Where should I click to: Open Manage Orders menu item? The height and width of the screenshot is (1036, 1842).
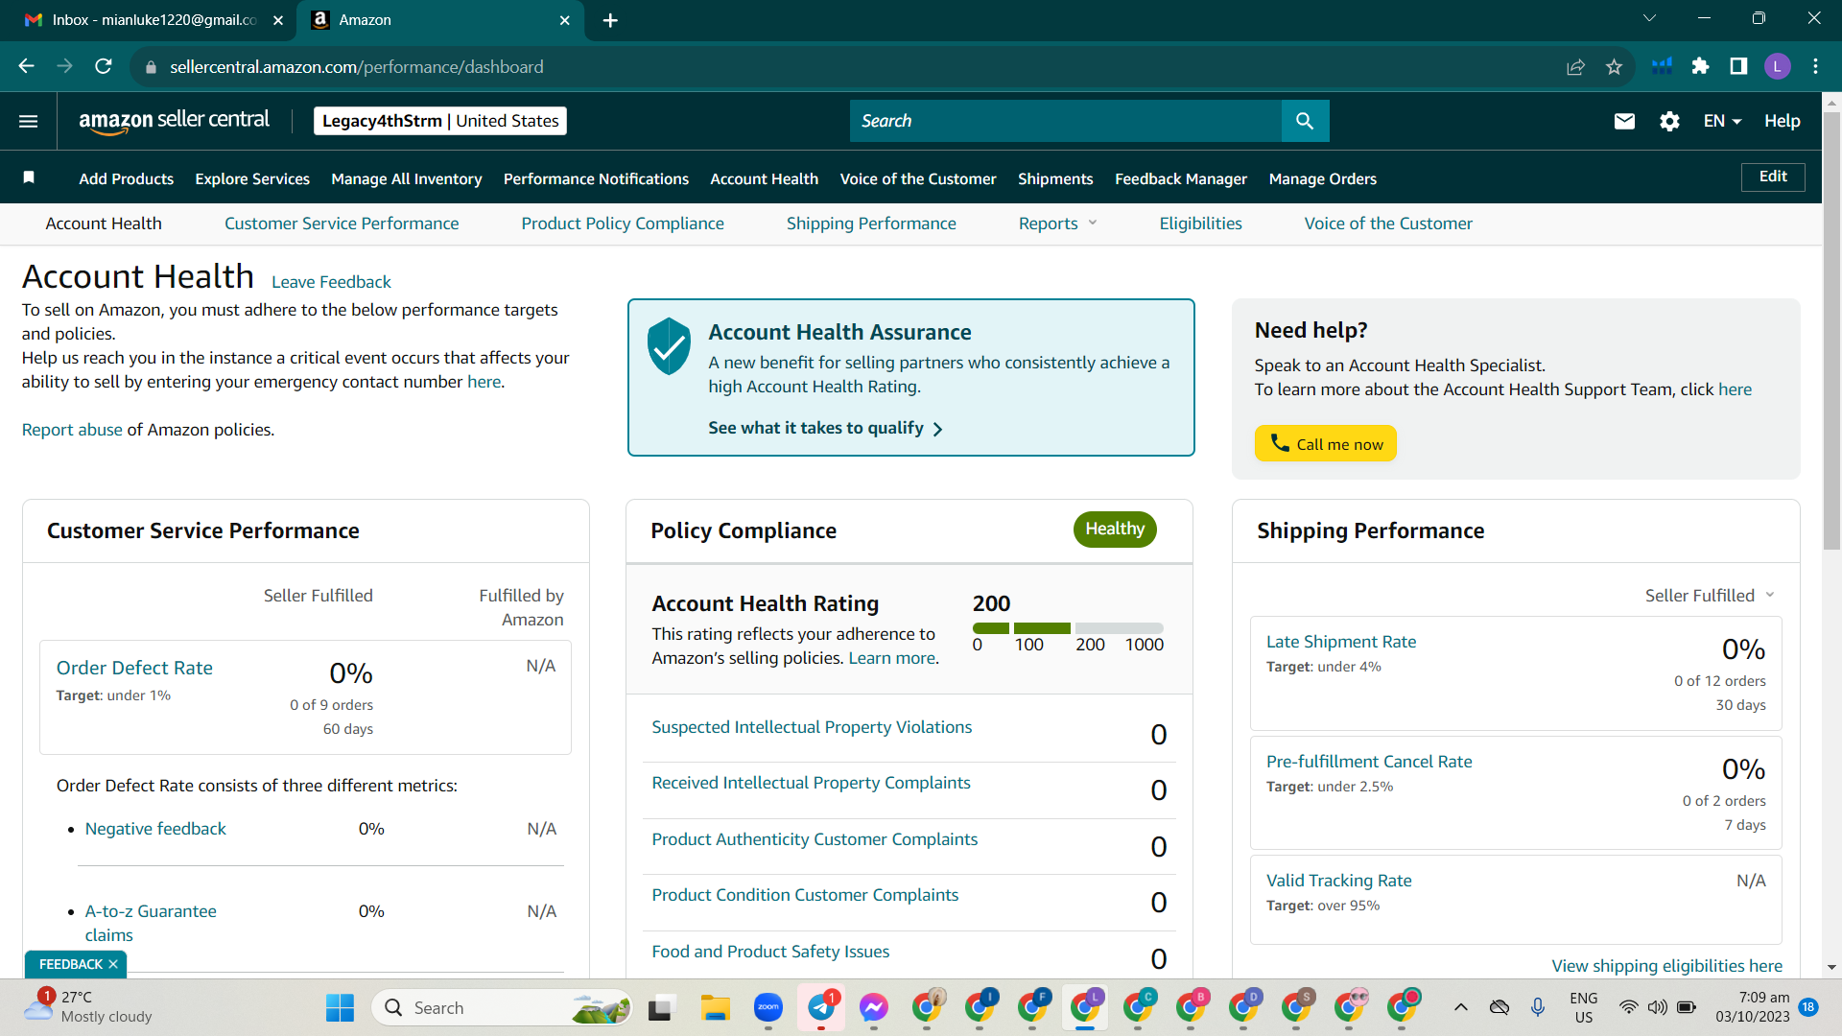tap(1322, 178)
